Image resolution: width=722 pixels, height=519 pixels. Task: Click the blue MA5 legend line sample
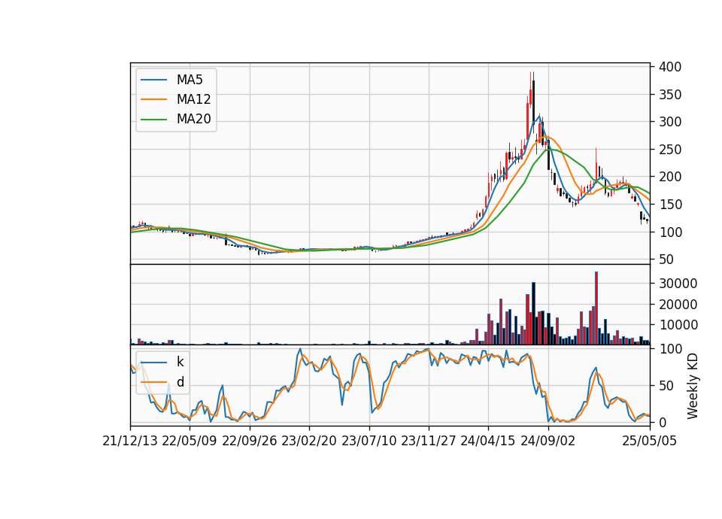[153, 80]
